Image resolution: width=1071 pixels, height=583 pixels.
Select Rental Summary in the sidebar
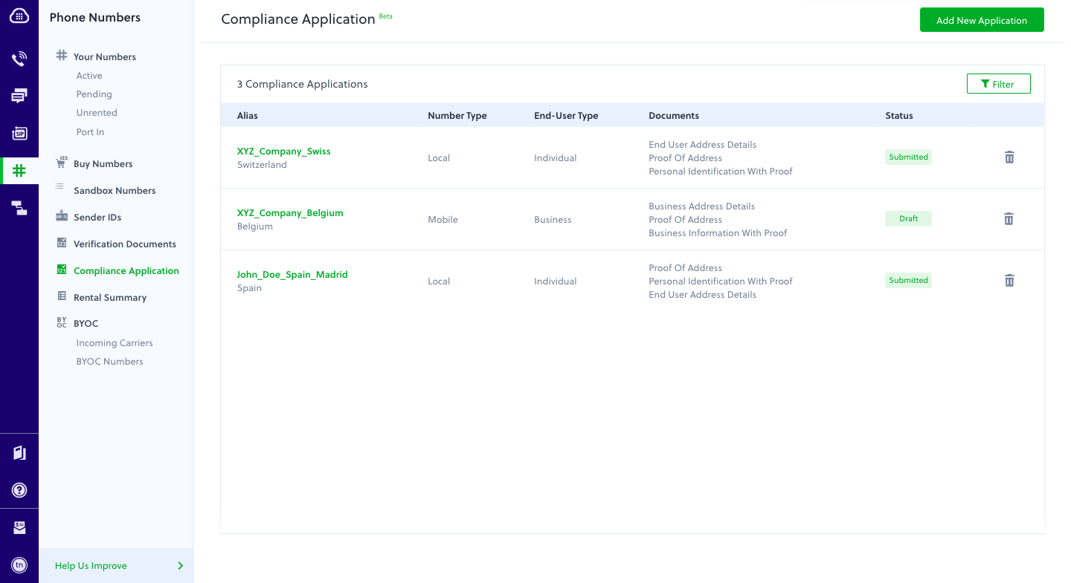pyautogui.click(x=109, y=297)
